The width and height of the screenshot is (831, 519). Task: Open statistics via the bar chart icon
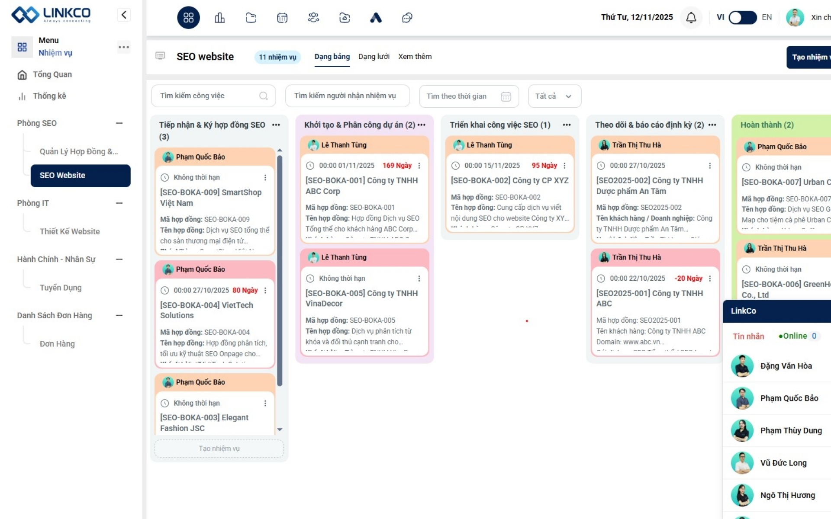coord(219,18)
